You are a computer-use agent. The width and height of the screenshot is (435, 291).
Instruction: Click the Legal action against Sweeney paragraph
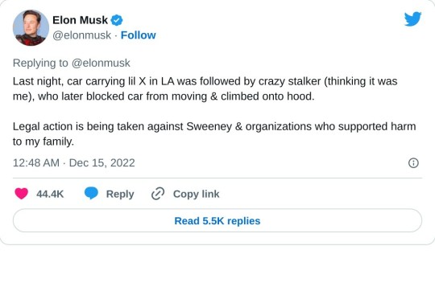(214, 134)
